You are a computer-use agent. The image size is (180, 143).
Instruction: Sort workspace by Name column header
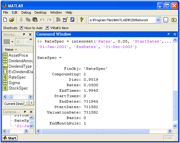click(18, 49)
